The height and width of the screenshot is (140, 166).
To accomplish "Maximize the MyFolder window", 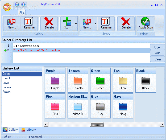I will point(156,5).
